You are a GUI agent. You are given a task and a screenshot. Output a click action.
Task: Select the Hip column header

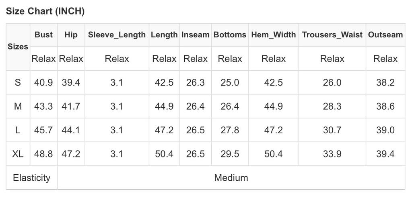pyautogui.click(x=71, y=35)
